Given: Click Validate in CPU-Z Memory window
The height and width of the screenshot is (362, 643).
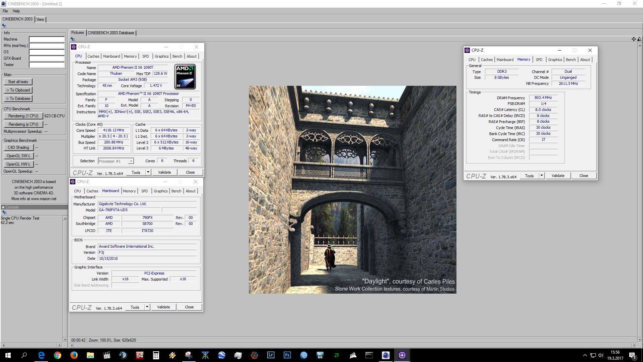Looking at the screenshot, I should coord(558,176).
